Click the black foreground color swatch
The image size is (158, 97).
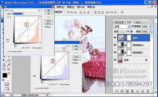click(5, 75)
